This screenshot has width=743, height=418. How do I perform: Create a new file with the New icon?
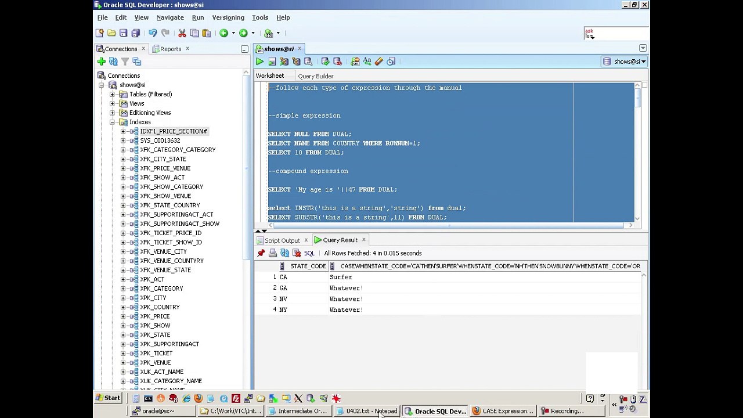(99, 33)
